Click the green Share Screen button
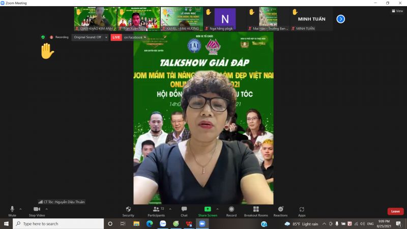Screen dimensions: 407x229 click(208, 211)
